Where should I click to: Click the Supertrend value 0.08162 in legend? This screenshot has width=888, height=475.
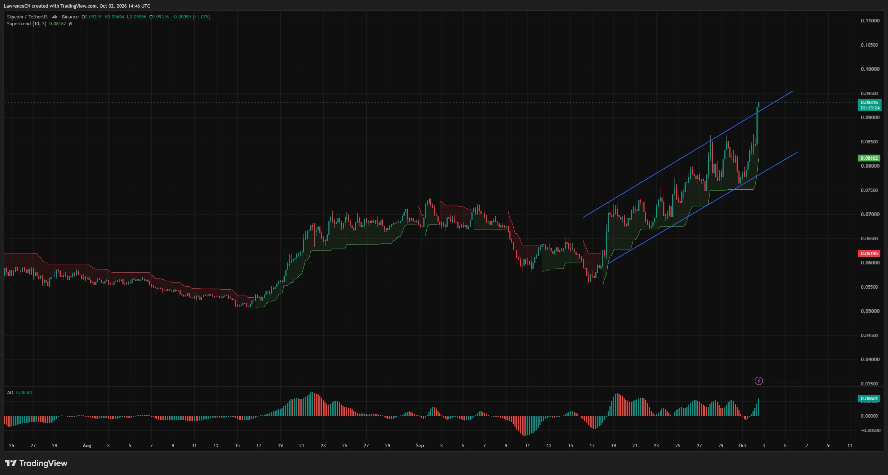click(x=57, y=24)
